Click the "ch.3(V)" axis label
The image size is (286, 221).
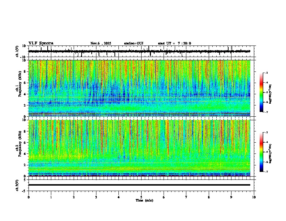(x=17, y=185)
